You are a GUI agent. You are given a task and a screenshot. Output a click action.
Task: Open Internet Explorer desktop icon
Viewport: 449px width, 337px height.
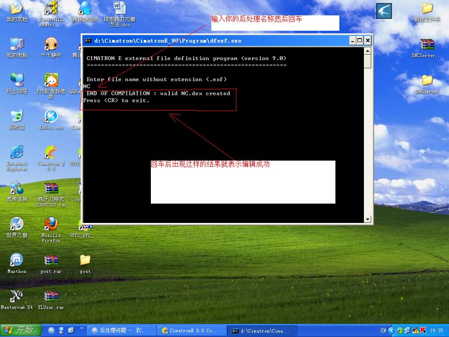click(17, 158)
